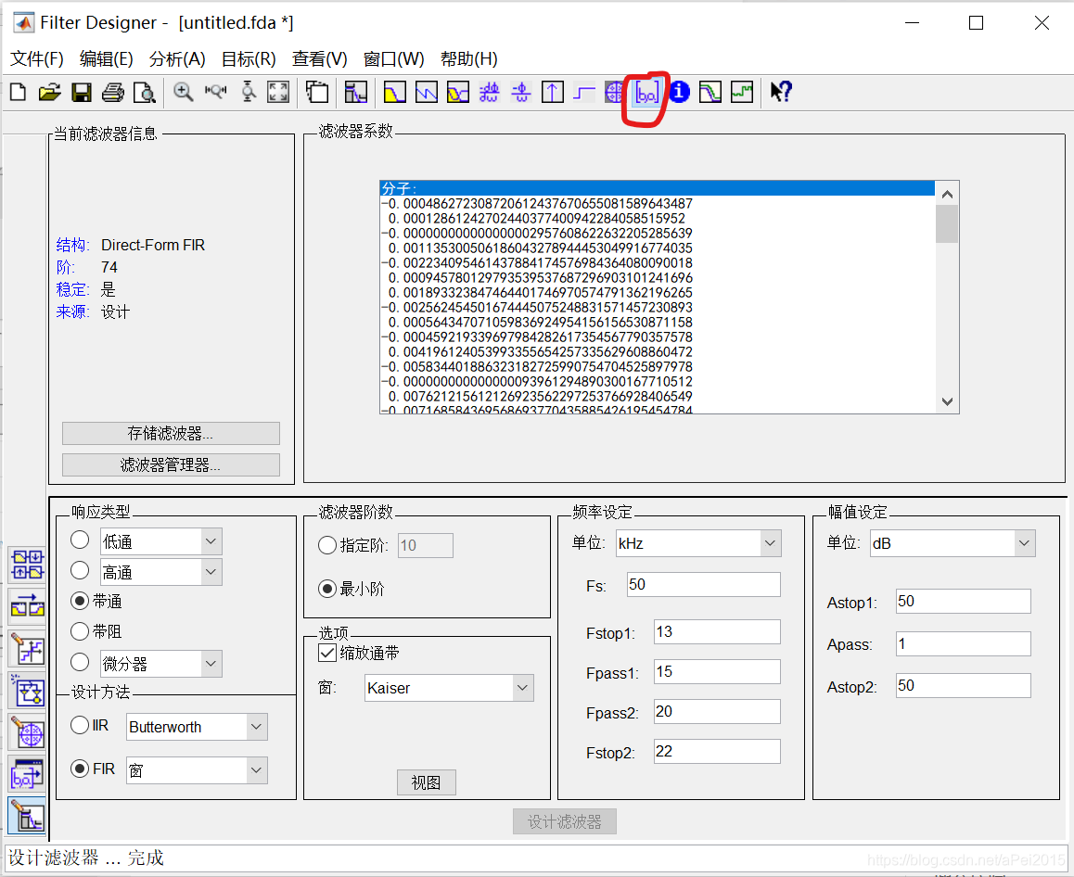
Task: Show magnitude response estimate icon
Action: point(710,92)
